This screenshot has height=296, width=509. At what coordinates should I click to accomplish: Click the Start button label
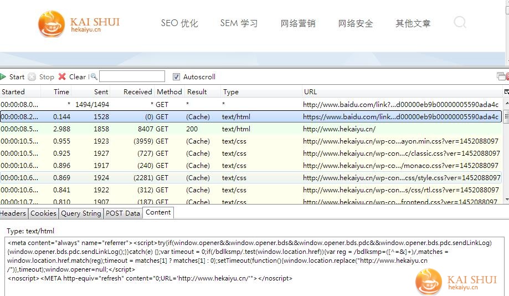tap(17, 77)
